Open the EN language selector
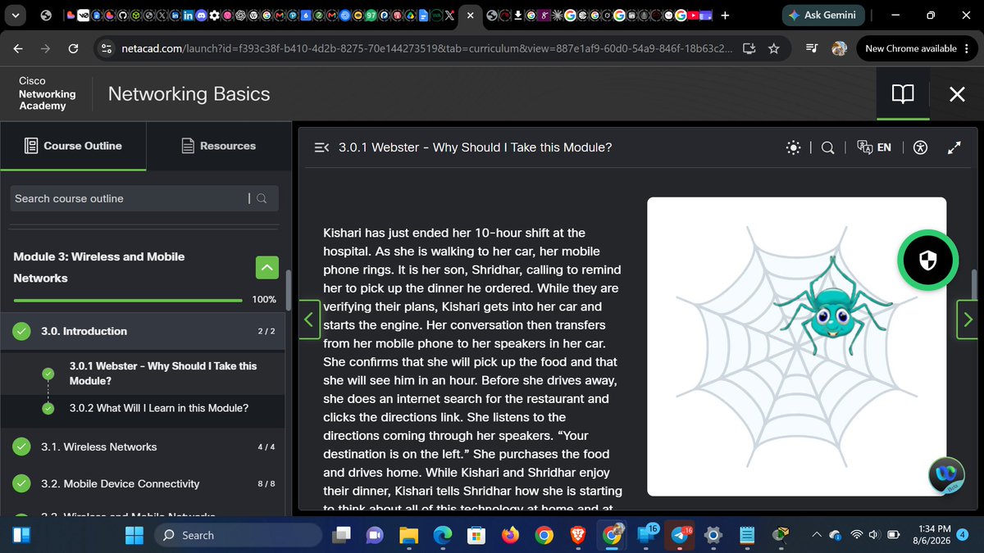 (x=874, y=147)
